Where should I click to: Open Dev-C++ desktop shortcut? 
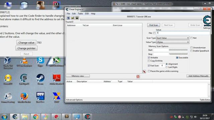click(40, 97)
